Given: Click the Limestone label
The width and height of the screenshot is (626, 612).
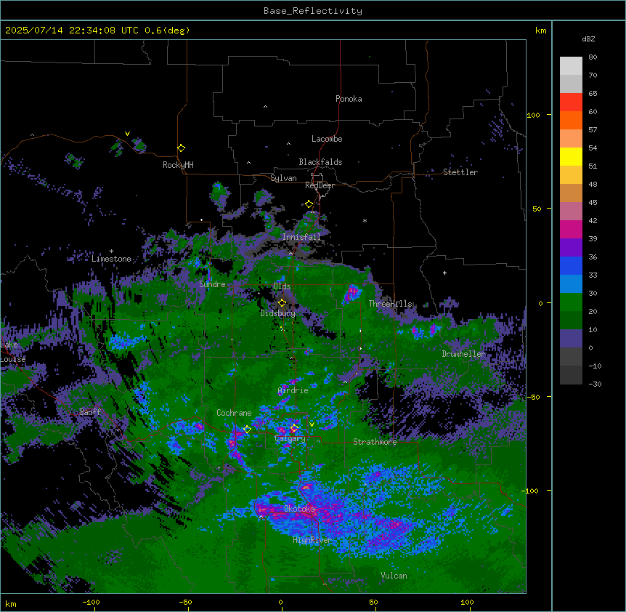Looking at the screenshot, I should (111, 259).
